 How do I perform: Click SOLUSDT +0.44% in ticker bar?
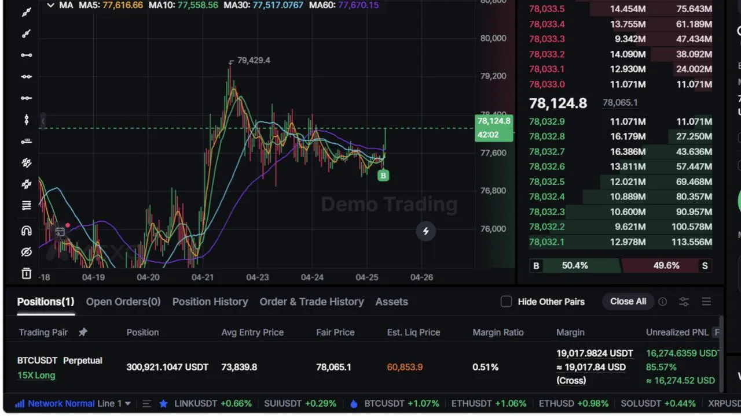(x=658, y=403)
